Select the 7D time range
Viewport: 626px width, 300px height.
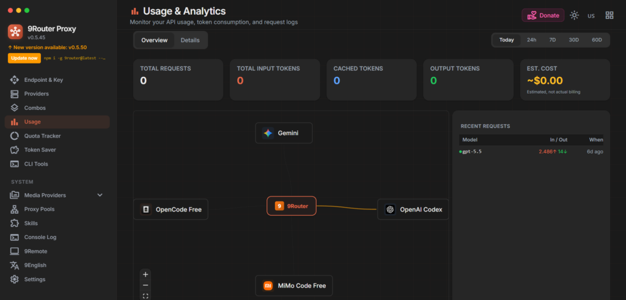(x=553, y=40)
